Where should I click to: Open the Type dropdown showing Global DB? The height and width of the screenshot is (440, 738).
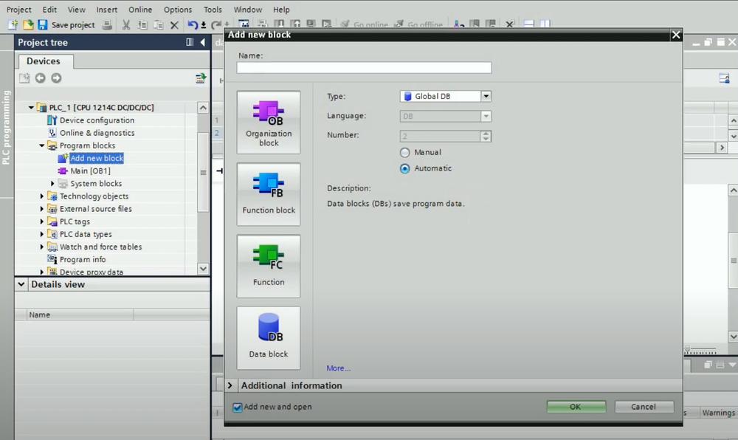point(486,96)
